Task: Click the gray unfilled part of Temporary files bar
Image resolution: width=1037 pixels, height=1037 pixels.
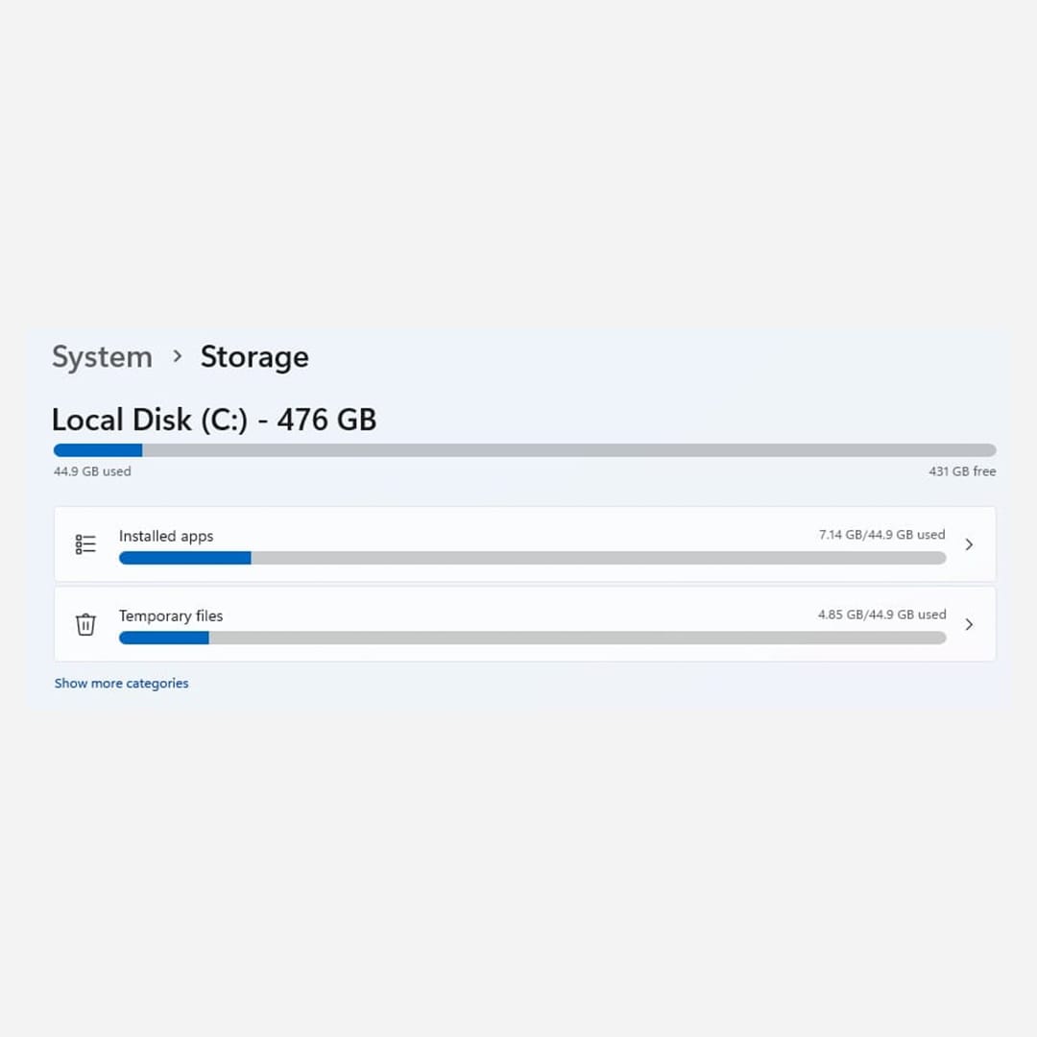Action: [576, 638]
